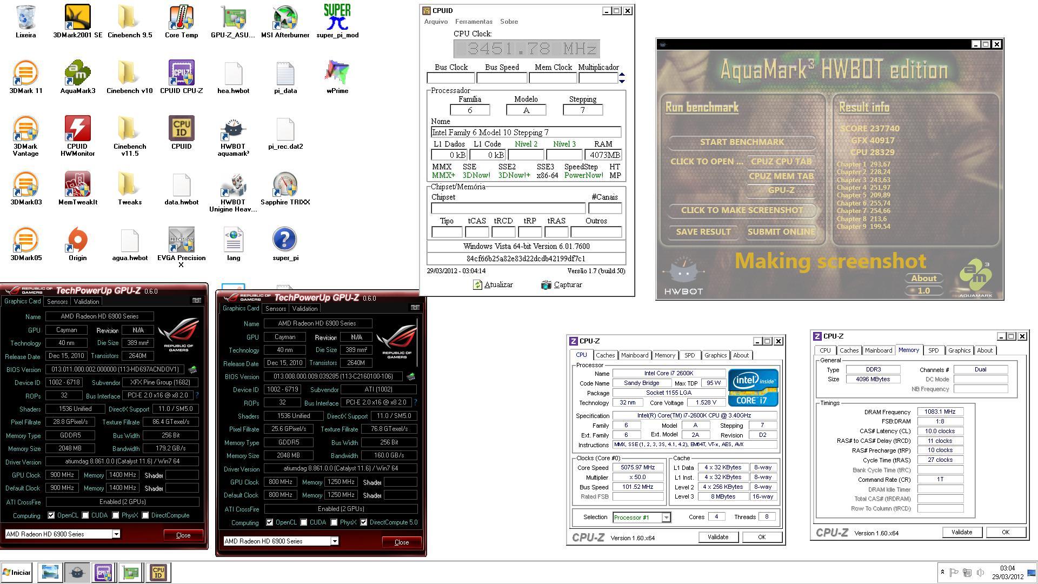This screenshot has width=1038, height=584.
Task: Toggle DirectCompute 5.0 checkbox in right GPU-Z
Action: (364, 522)
